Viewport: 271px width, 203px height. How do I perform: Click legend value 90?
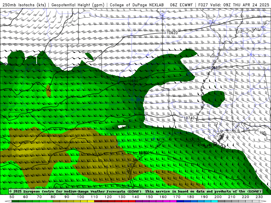(67, 197)
